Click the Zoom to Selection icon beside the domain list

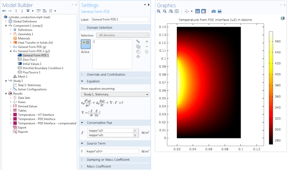click(138, 56)
